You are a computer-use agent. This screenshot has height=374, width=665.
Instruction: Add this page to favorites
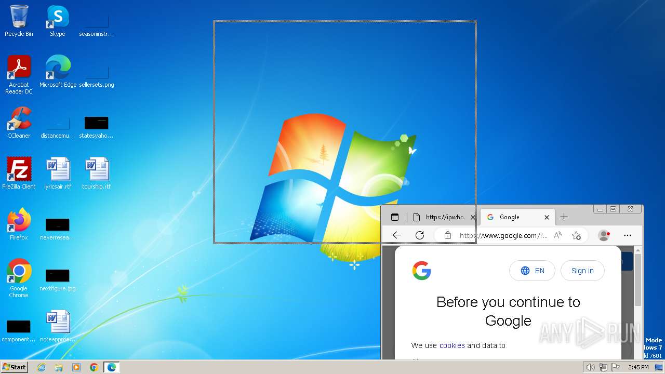pos(576,235)
